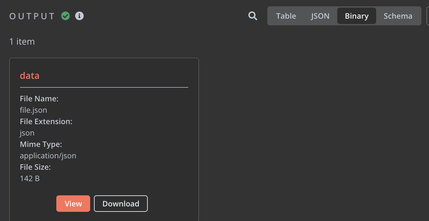This screenshot has height=221, width=429.
Task: Click the OUTPUT panel heading
Action: [x=32, y=16]
